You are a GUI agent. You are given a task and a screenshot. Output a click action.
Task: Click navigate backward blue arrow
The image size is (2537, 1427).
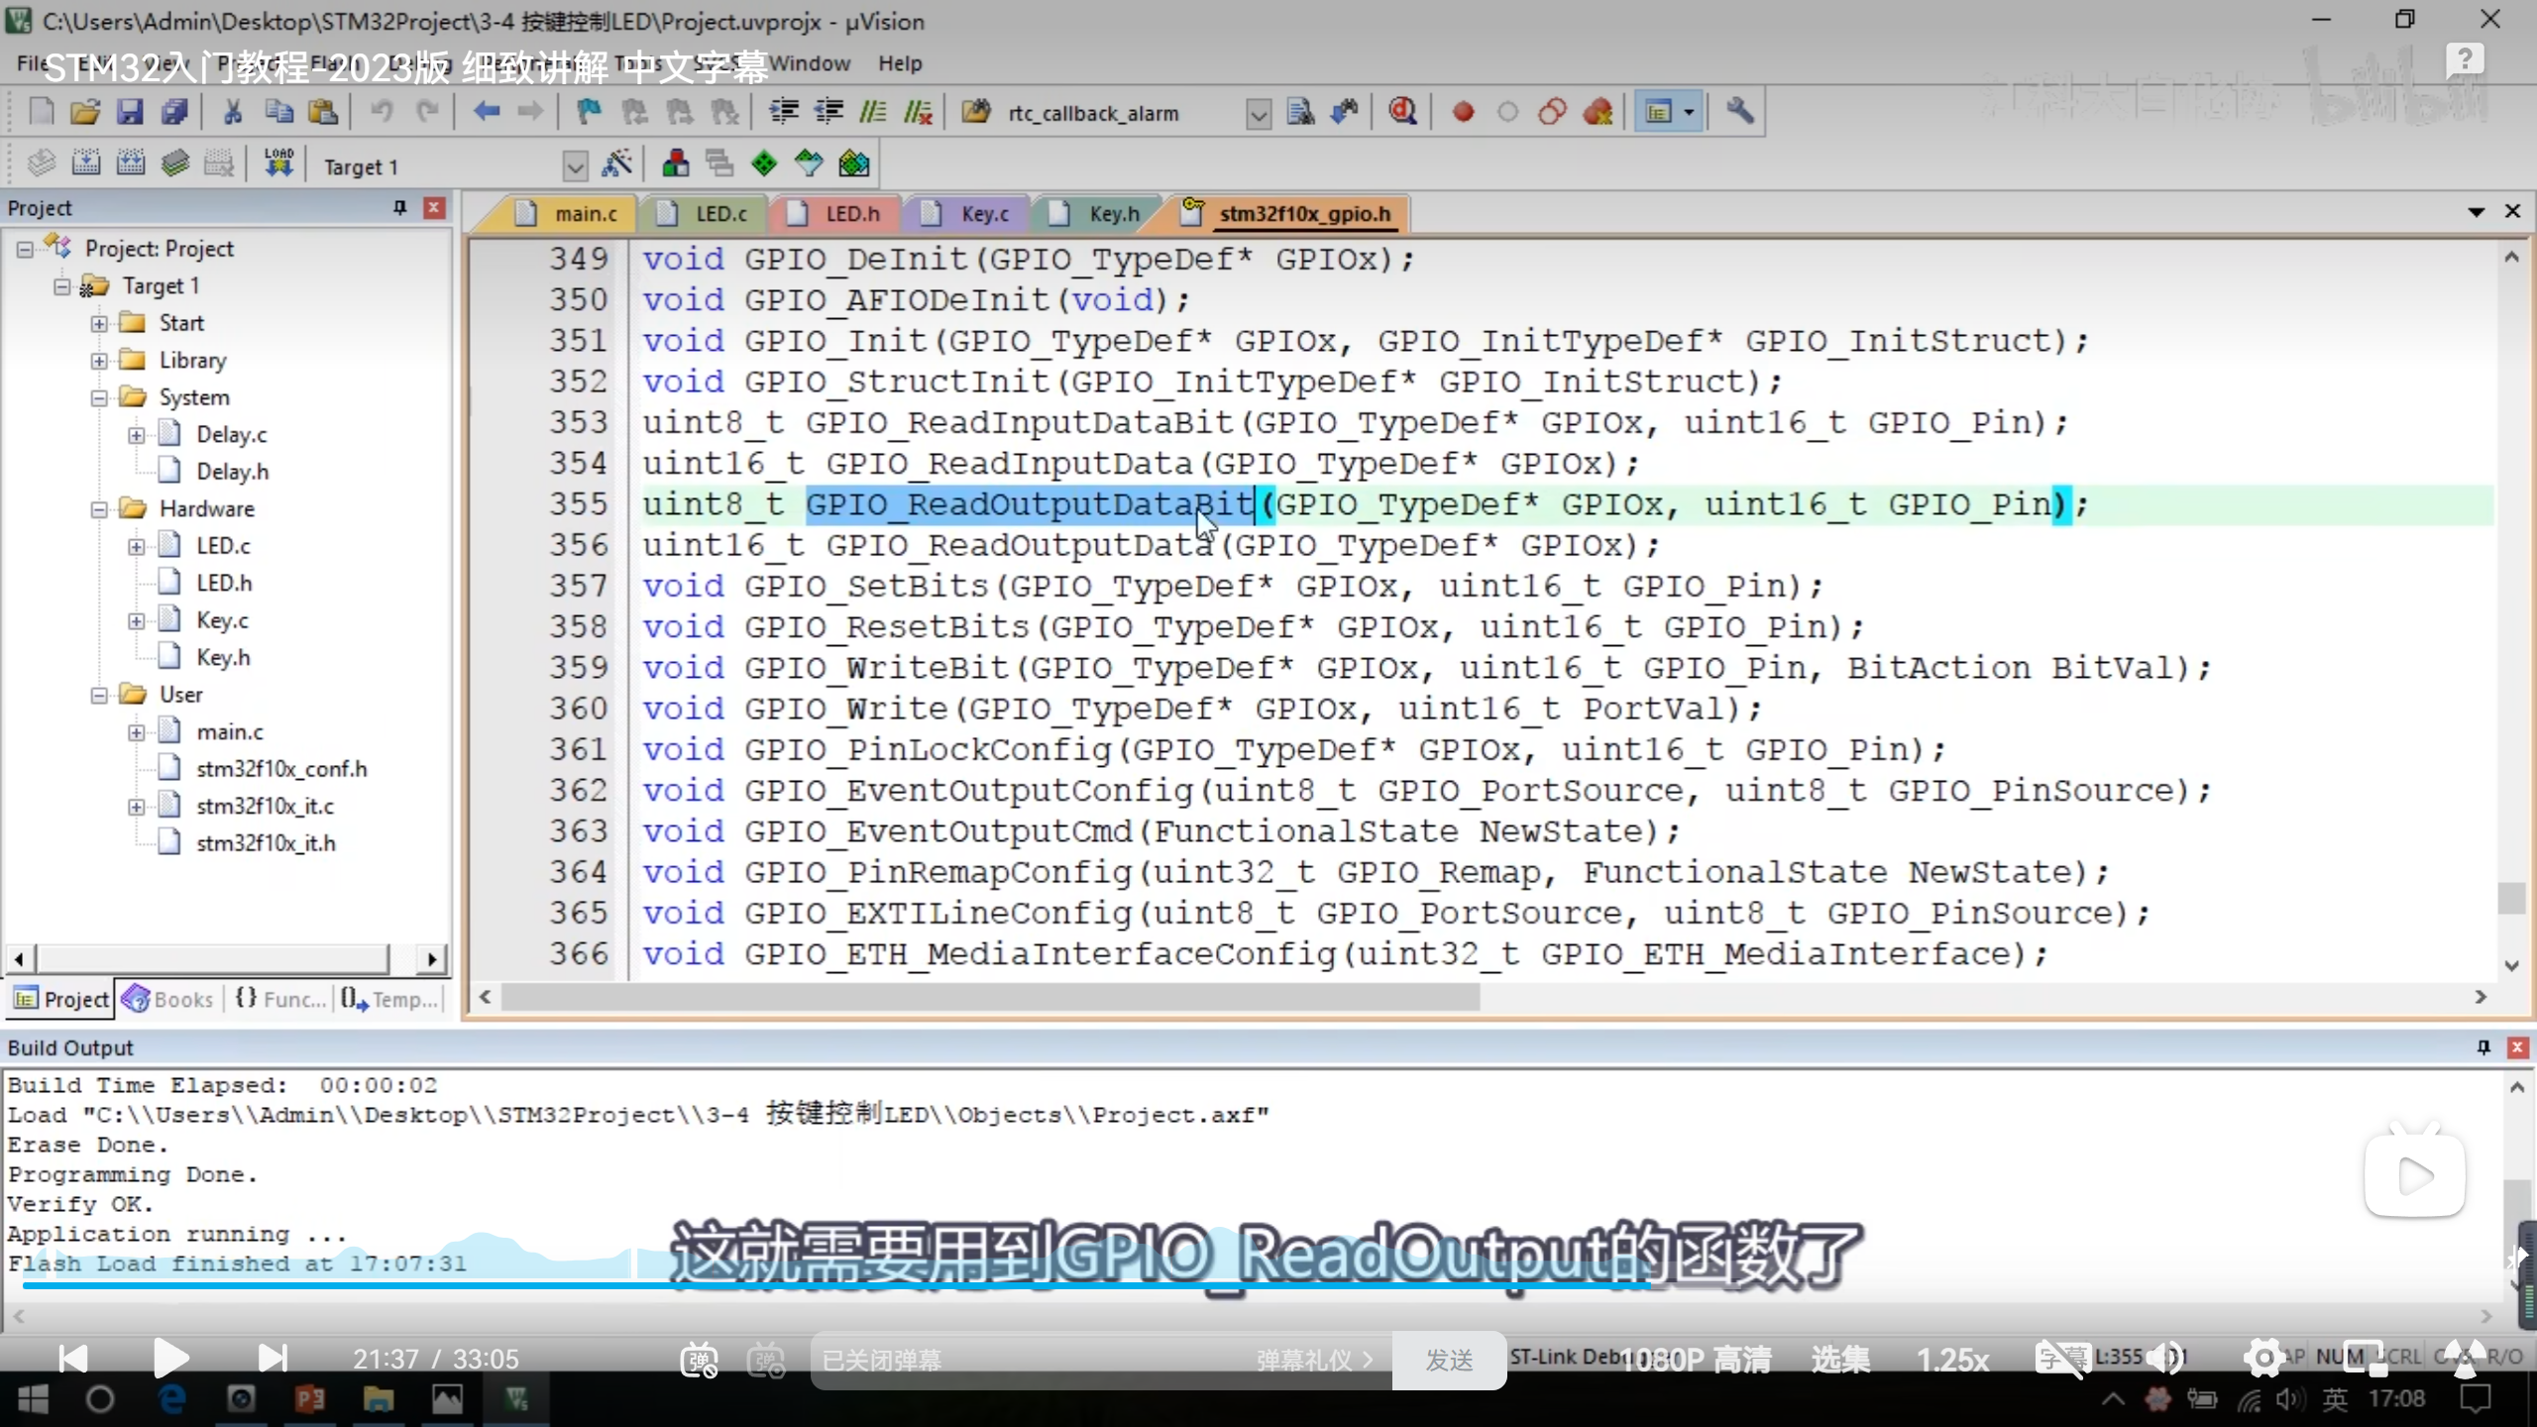point(486,112)
